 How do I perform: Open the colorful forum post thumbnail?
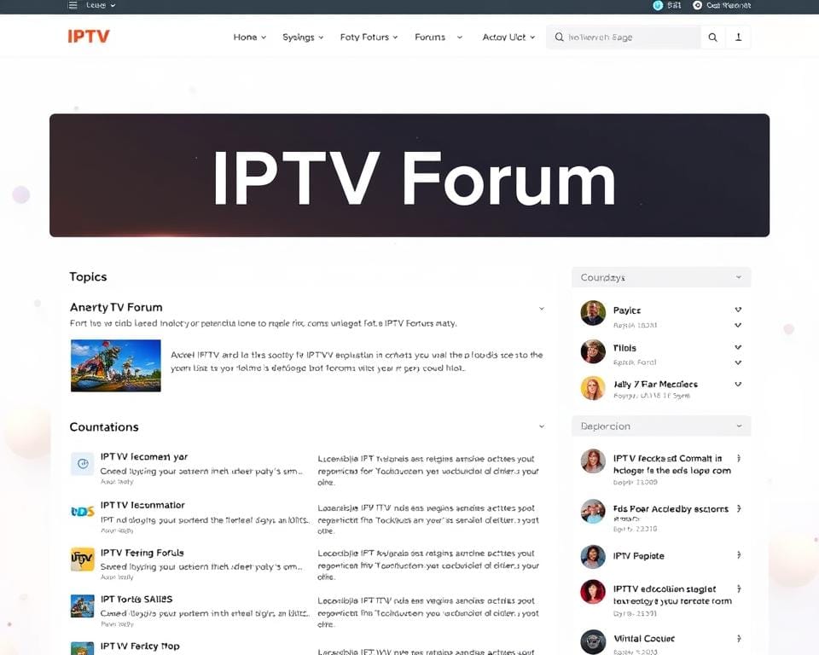[x=116, y=365]
